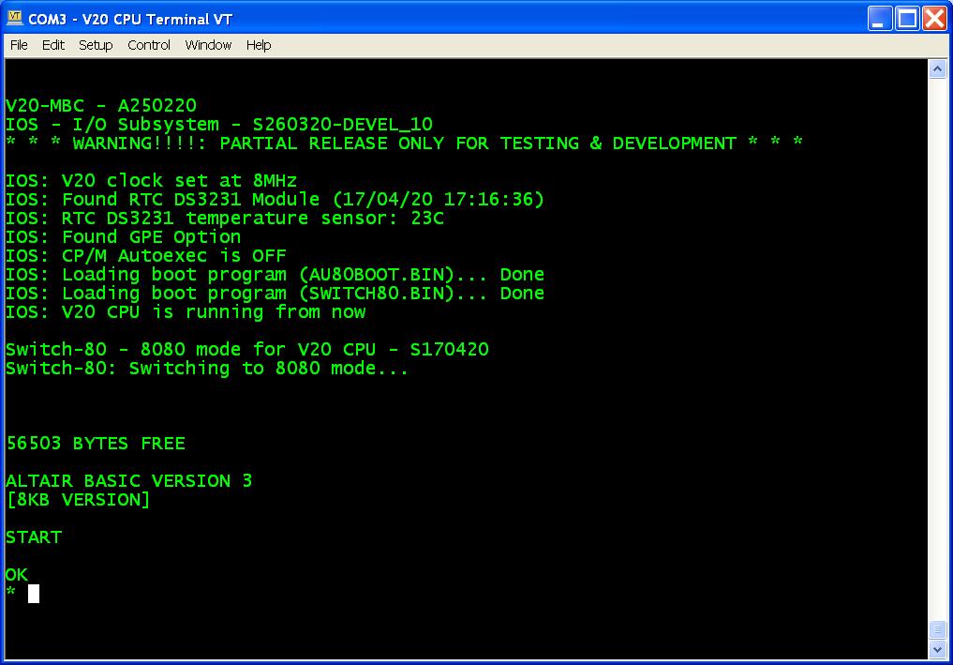Screen dimensions: 953x665
Task: Open the Help menu
Action: [259, 45]
